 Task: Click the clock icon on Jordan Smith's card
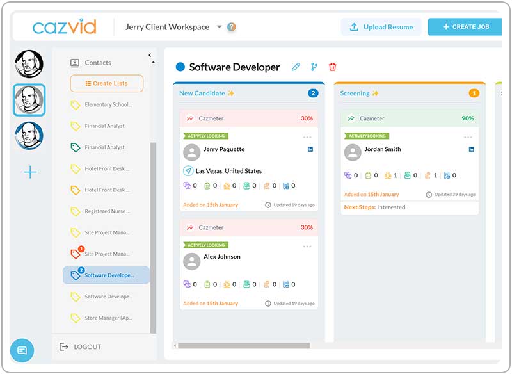429,195
